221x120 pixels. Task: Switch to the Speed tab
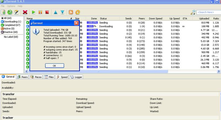[x=62, y=77]
